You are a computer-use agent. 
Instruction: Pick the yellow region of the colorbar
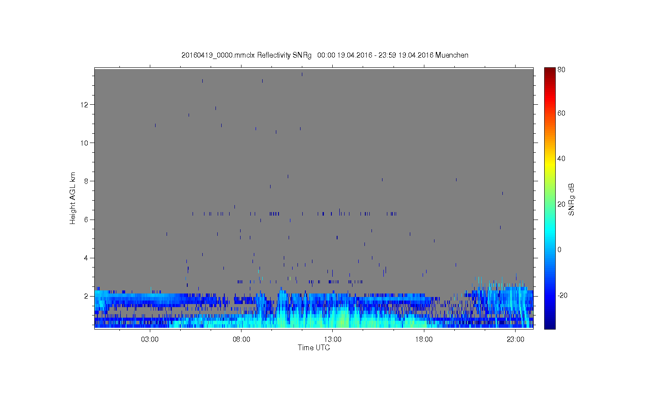pos(550,164)
